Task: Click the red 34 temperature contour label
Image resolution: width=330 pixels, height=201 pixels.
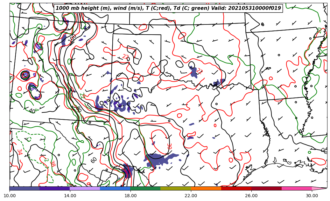Action: point(20,152)
